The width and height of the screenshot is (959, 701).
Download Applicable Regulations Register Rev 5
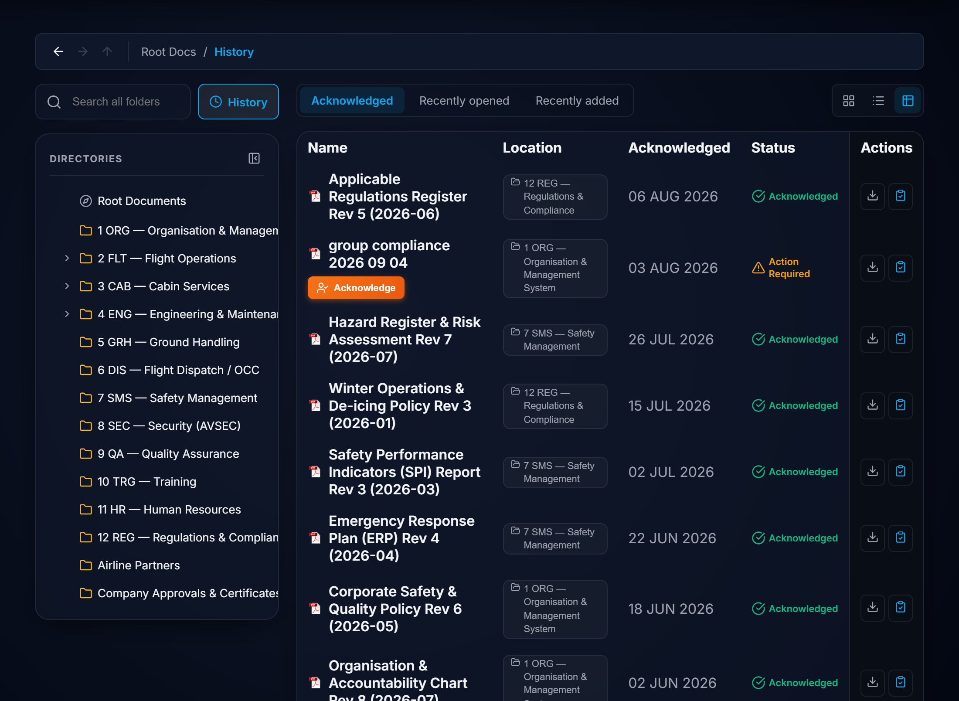click(x=872, y=196)
